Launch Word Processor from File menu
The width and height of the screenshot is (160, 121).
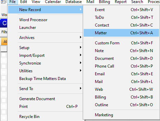click(46, 20)
